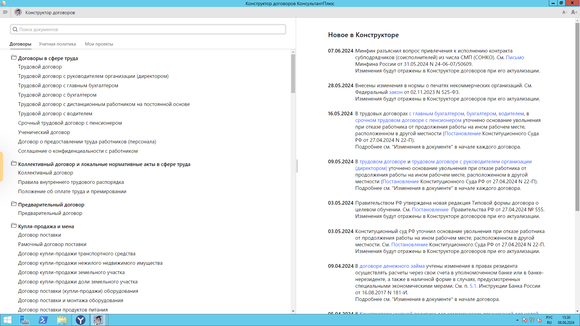Open Предварительный договор list item

[50, 213]
